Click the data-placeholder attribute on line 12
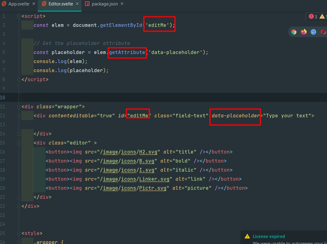 pos(236,116)
